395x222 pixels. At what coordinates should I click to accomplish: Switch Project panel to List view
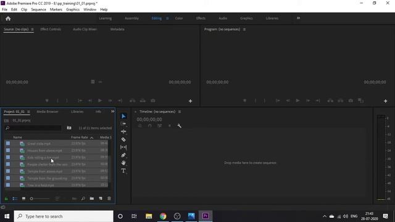click(x=15, y=199)
